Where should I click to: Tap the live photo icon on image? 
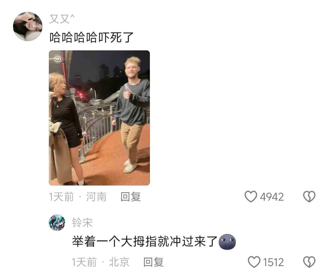(x=58, y=59)
